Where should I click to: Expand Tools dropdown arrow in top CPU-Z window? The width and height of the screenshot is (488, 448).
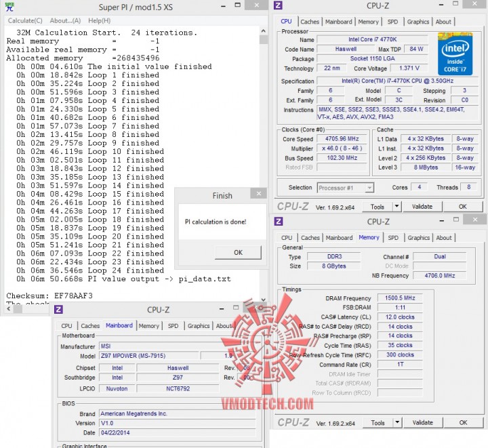click(x=397, y=207)
